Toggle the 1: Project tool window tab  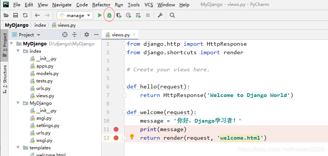[4, 45]
